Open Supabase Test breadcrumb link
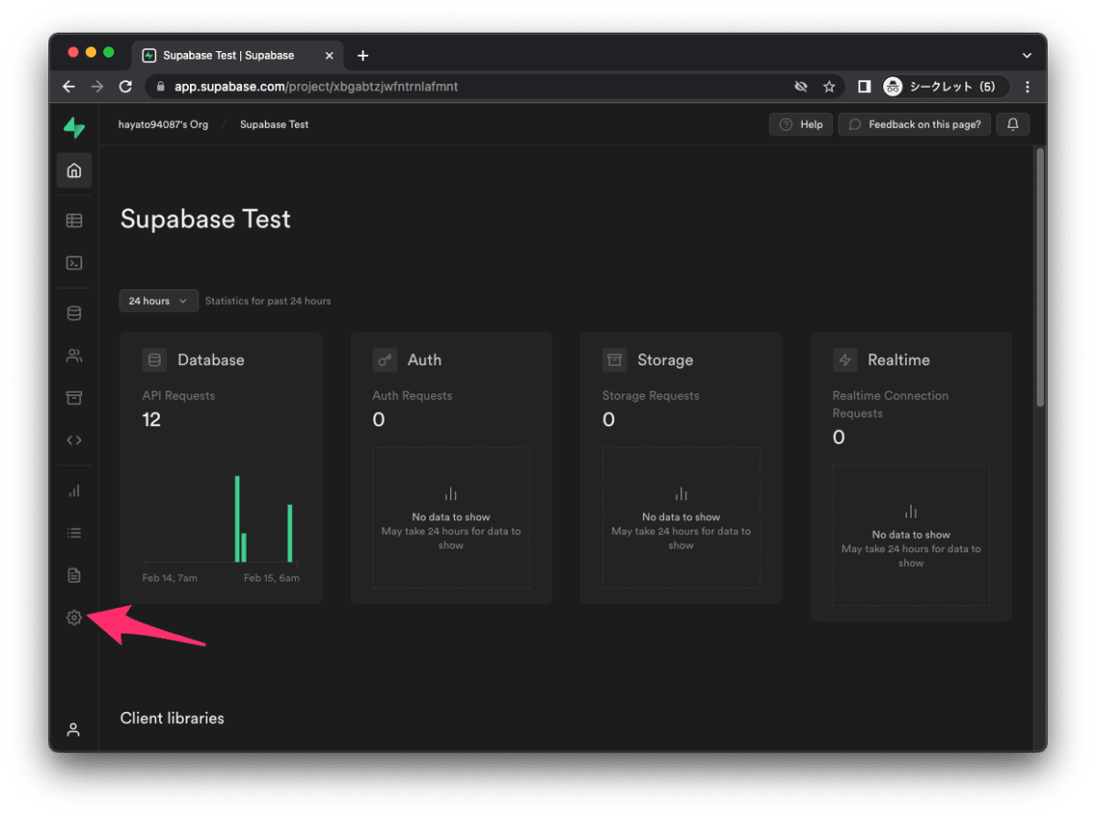 tap(274, 124)
